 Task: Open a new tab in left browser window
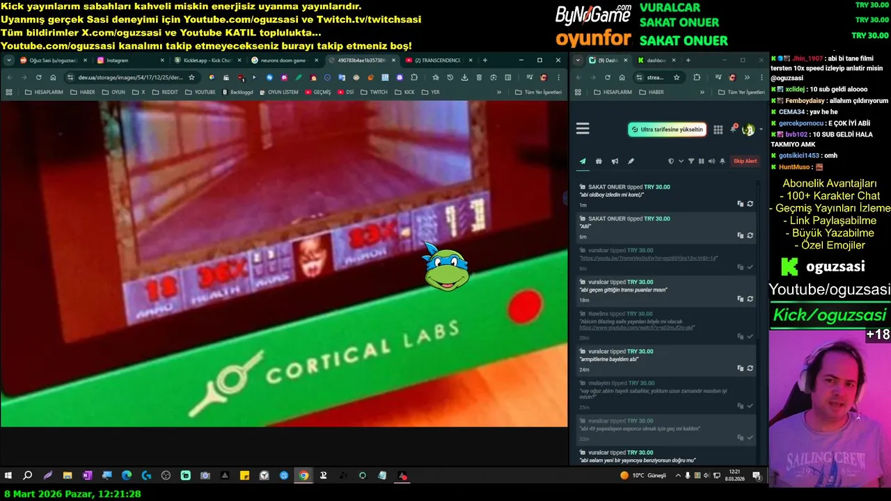click(x=485, y=61)
